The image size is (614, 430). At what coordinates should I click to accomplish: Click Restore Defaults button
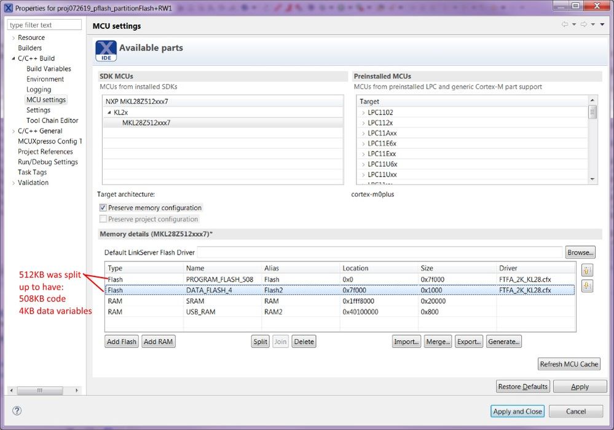[x=523, y=386]
